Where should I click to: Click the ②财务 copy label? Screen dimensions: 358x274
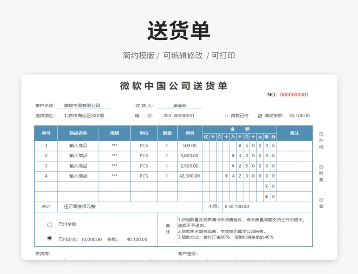tap(321, 173)
